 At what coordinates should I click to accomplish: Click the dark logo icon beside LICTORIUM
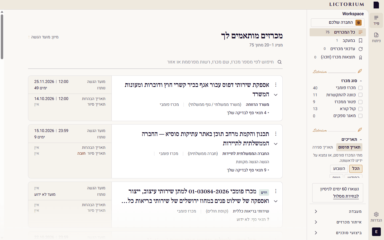376,5
